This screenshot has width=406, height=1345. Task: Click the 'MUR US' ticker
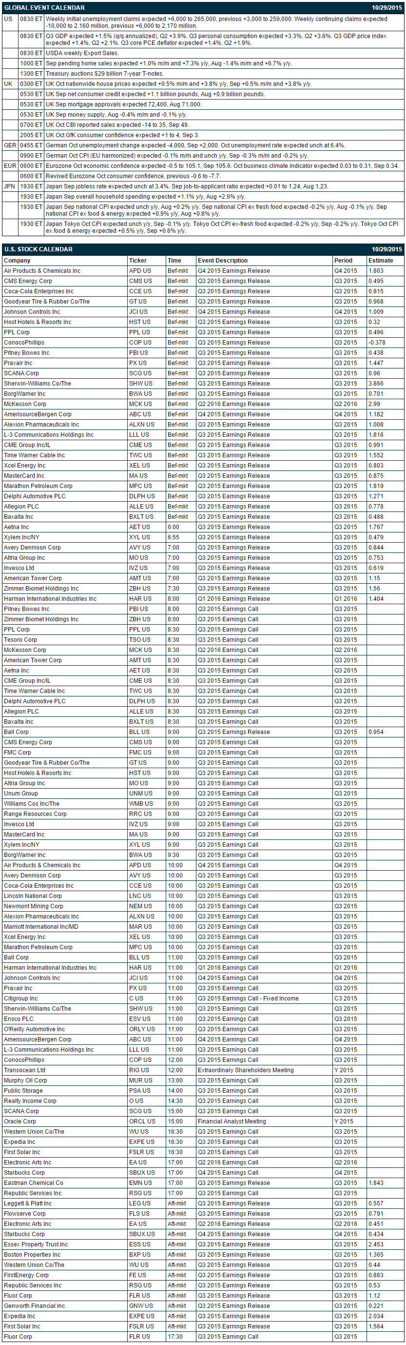pyautogui.click(x=141, y=1080)
